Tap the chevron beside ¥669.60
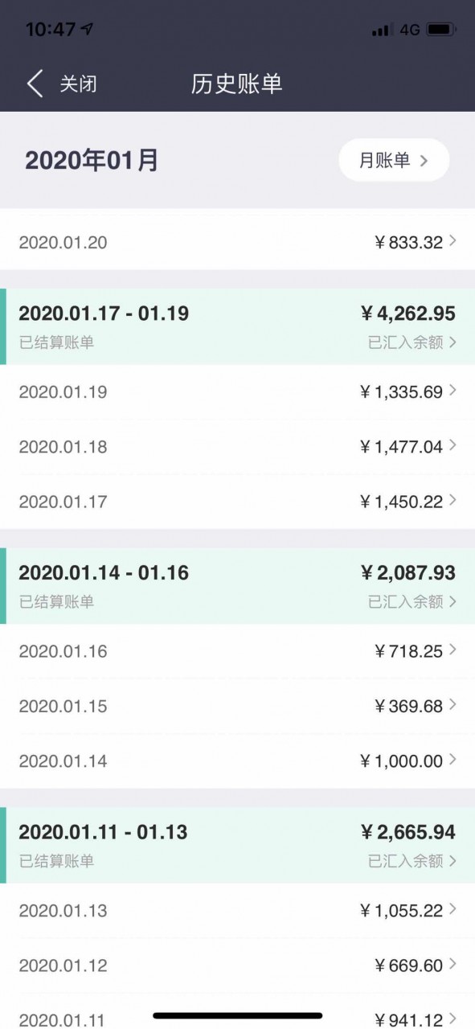The width and height of the screenshot is (475, 1029). pyautogui.click(x=452, y=964)
